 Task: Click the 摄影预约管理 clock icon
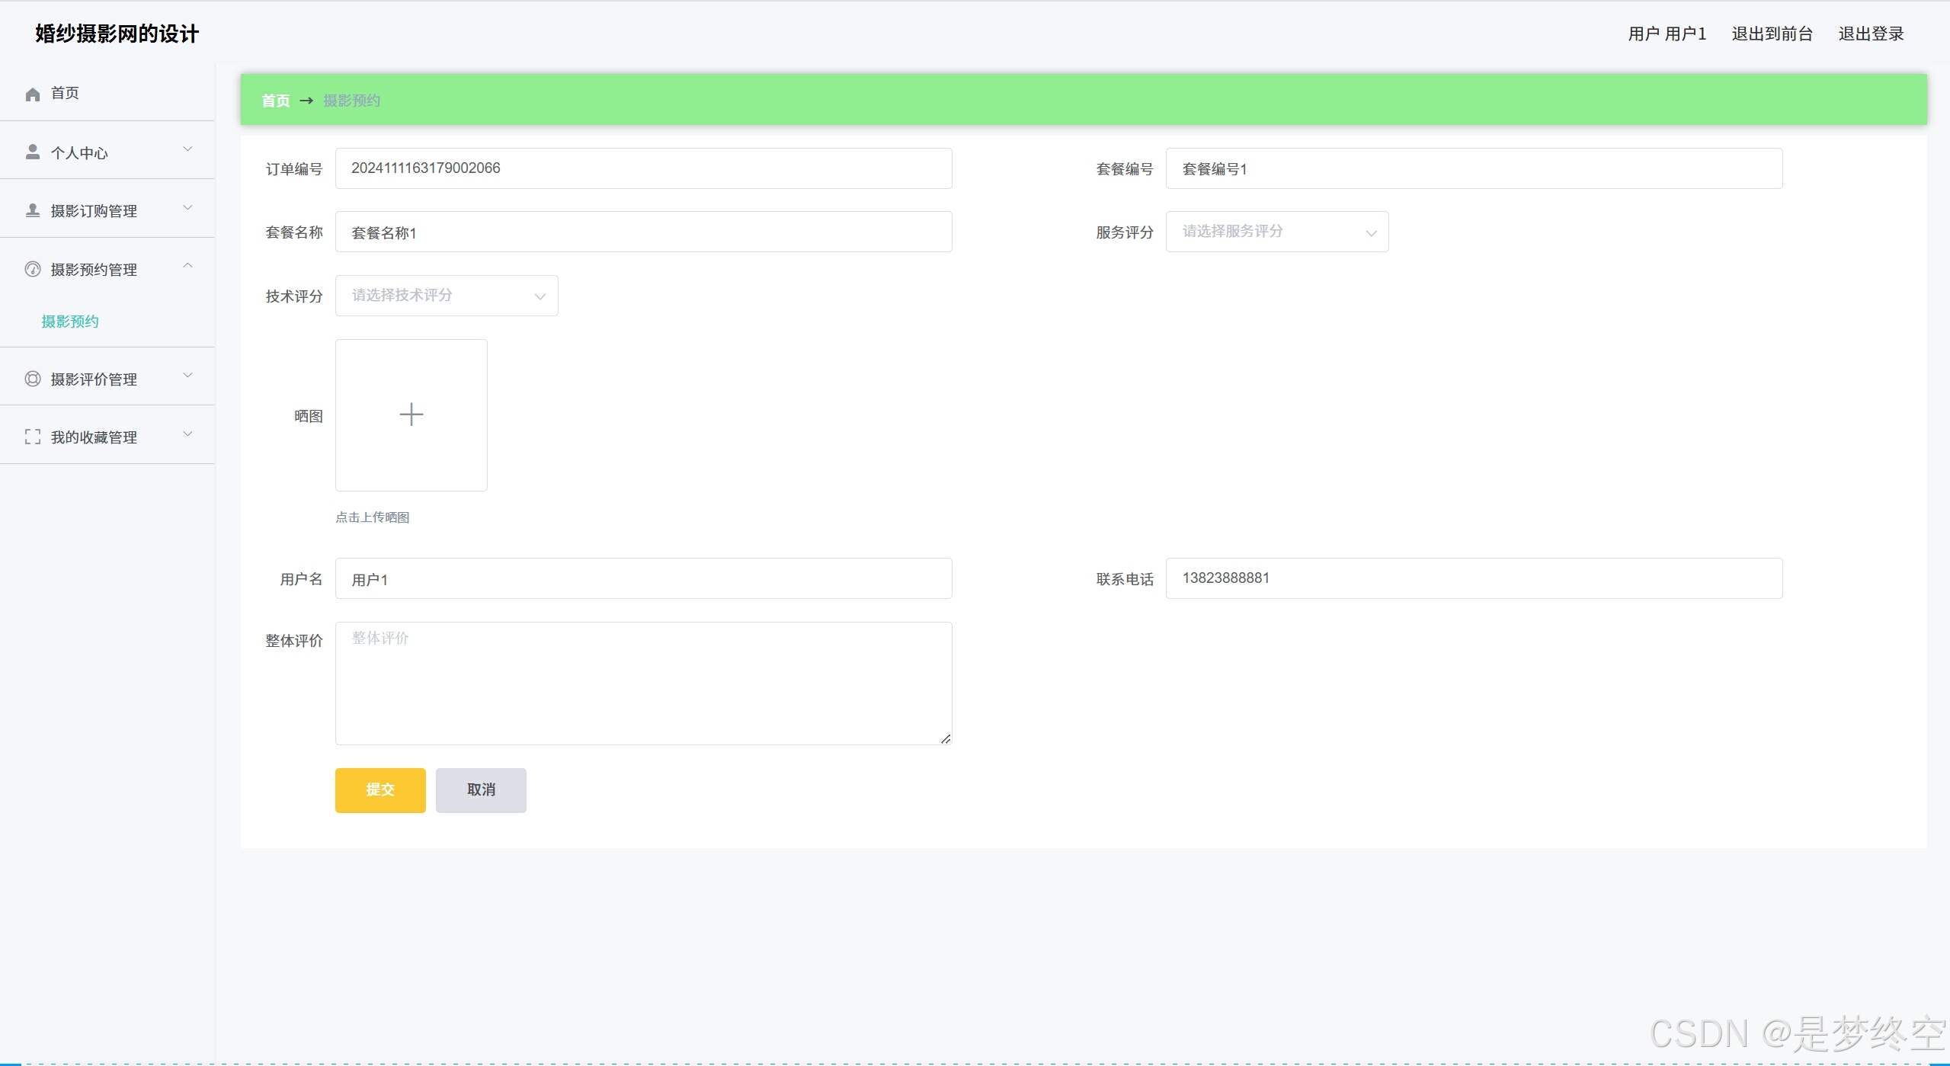click(33, 269)
